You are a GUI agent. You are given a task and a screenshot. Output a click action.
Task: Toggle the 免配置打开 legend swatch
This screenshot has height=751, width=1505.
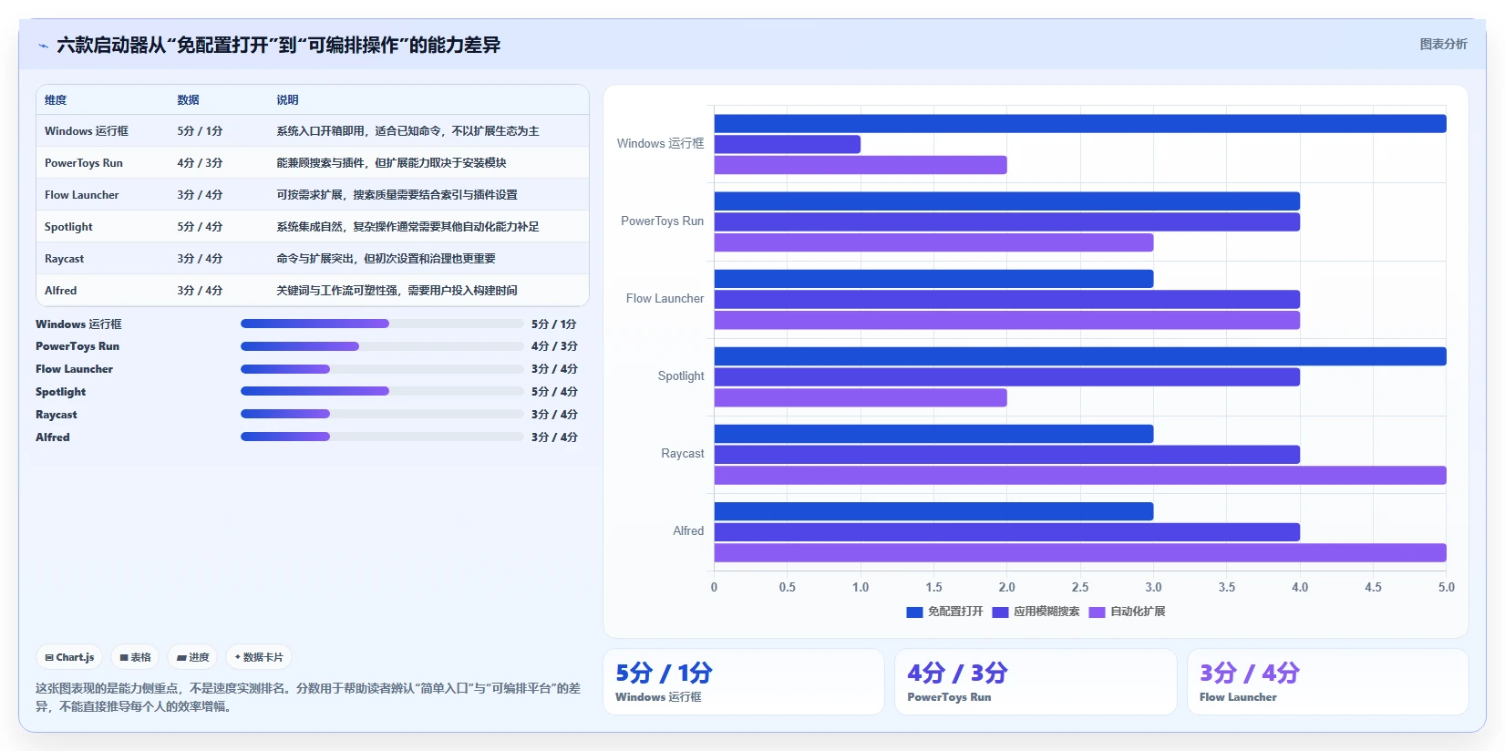point(914,612)
